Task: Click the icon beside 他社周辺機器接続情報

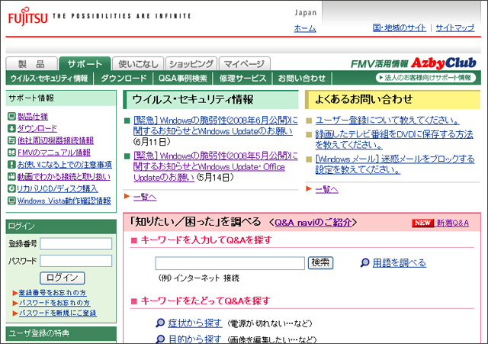Action: (11, 140)
